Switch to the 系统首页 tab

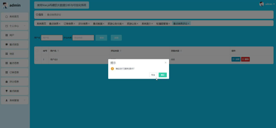(x=41, y=23)
